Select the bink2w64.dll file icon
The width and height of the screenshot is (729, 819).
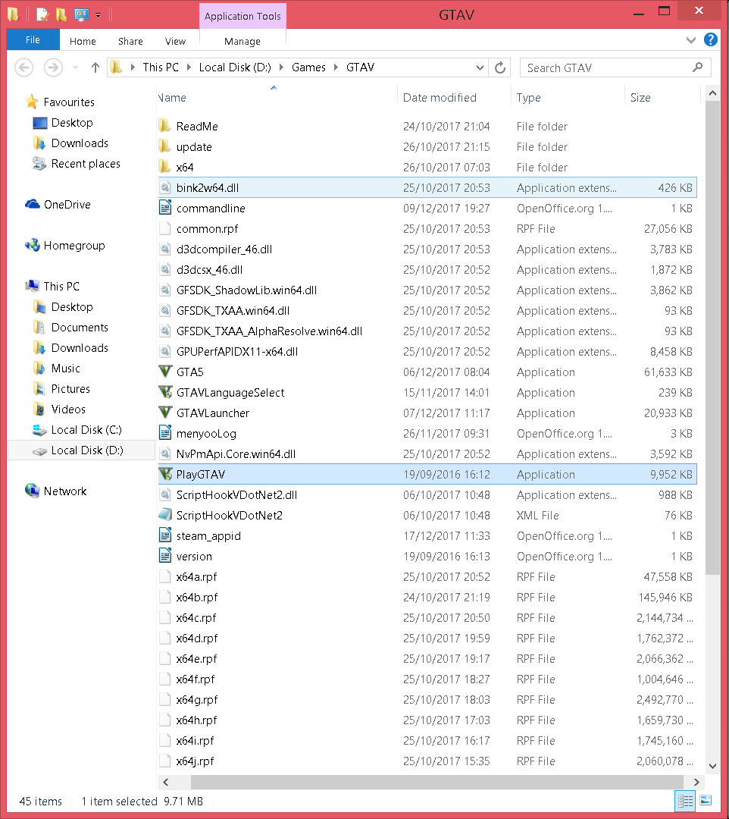[x=165, y=187]
